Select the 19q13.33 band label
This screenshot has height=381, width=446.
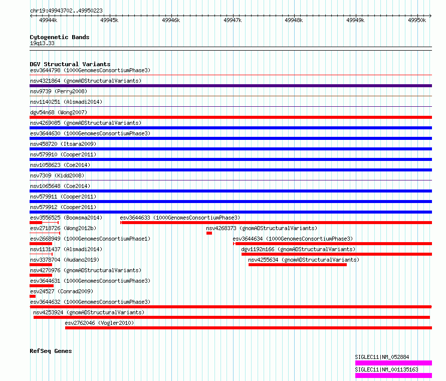tap(42, 43)
